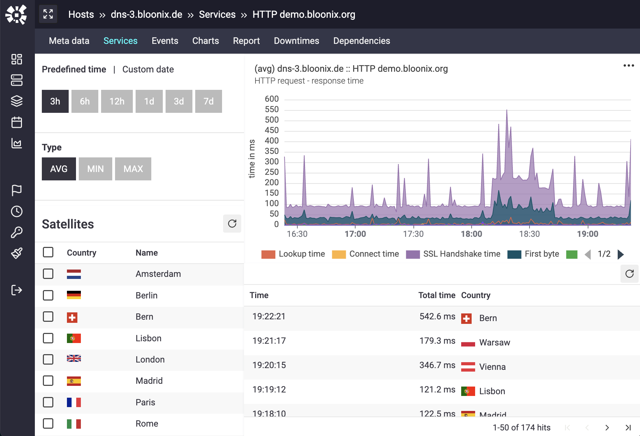Open the key icon in sidebar
Viewport: 640px width, 436px height.
coord(17,232)
